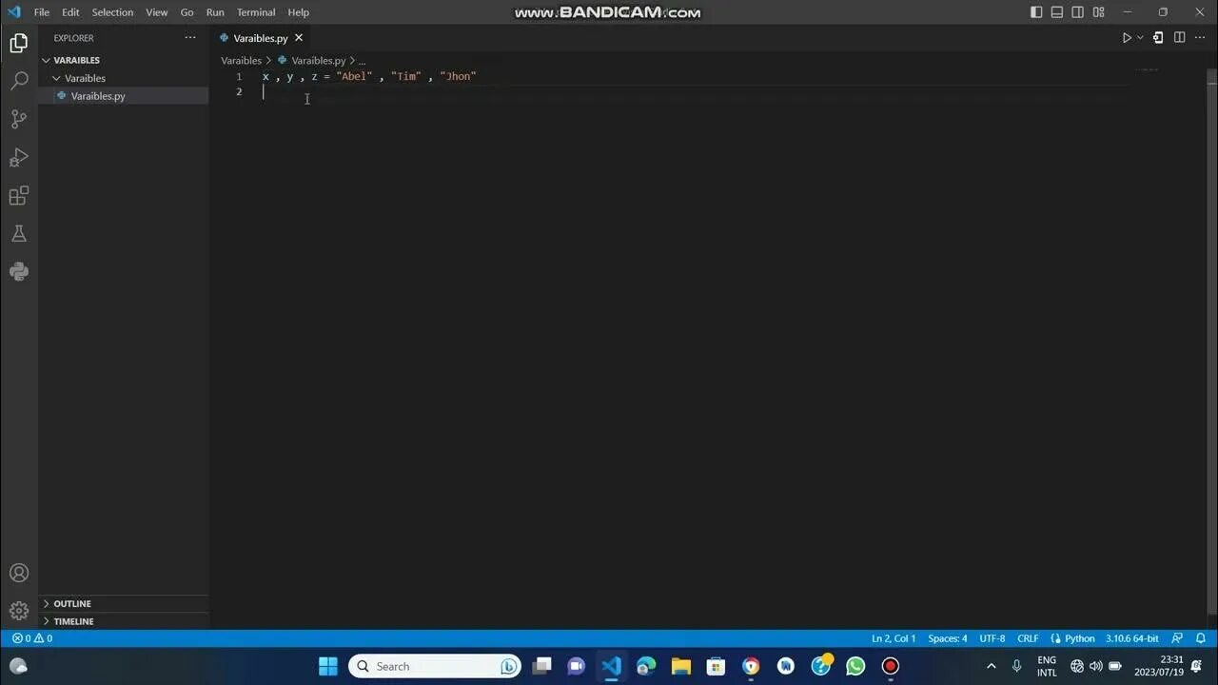Open the Windows Start menu
The height and width of the screenshot is (685, 1218).
[x=328, y=666]
